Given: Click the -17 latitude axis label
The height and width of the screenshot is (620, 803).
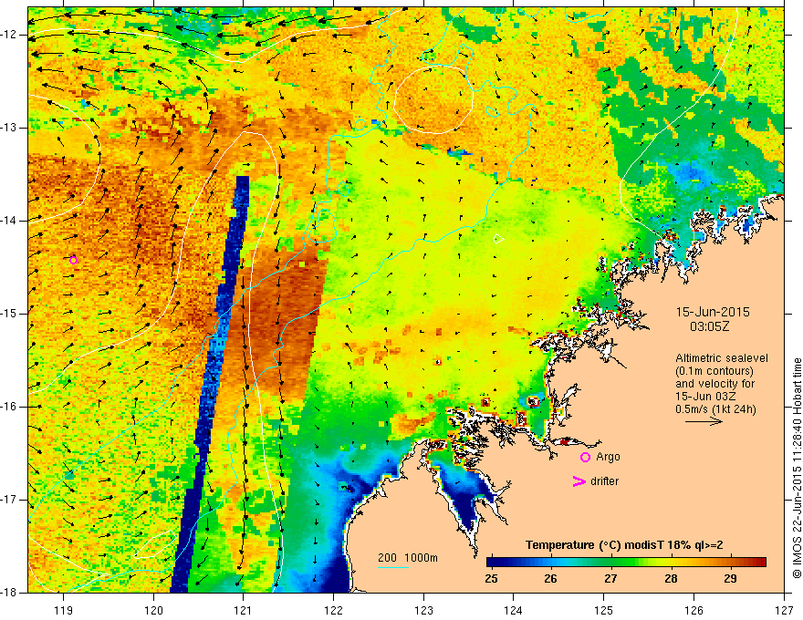Looking at the screenshot, I should (9, 500).
